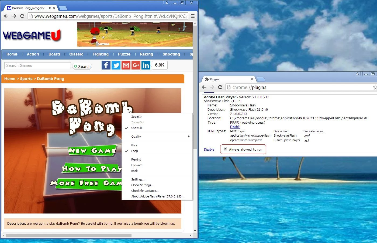
Task: Click the Search Games input field
Action: coord(37,65)
